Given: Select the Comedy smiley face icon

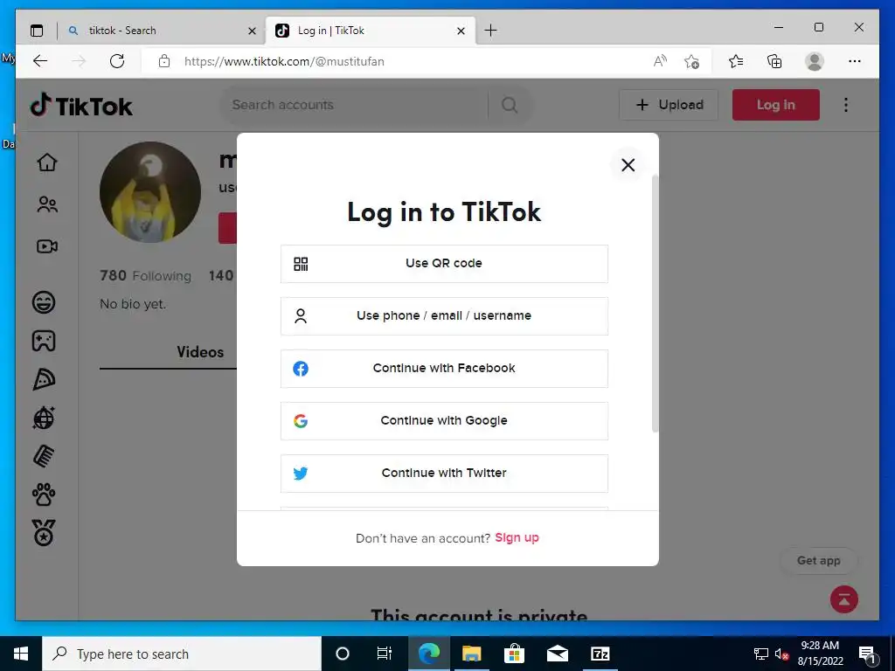Looking at the screenshot, I should click(44, 301).
